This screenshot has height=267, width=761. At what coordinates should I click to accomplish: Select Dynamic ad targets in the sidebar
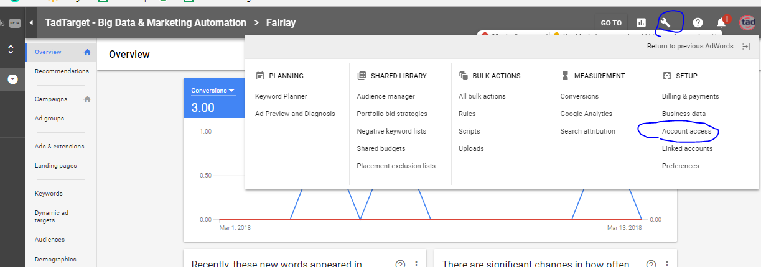(x=52, y=216)
